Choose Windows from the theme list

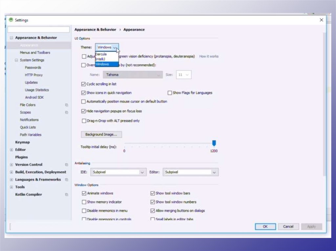pyautogui.click(x=107, y=64)
